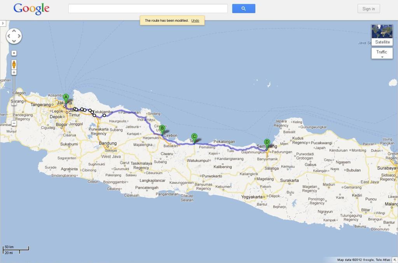Click the Magelang town label
Screen dimensions: 398x263
coord(265,179)
